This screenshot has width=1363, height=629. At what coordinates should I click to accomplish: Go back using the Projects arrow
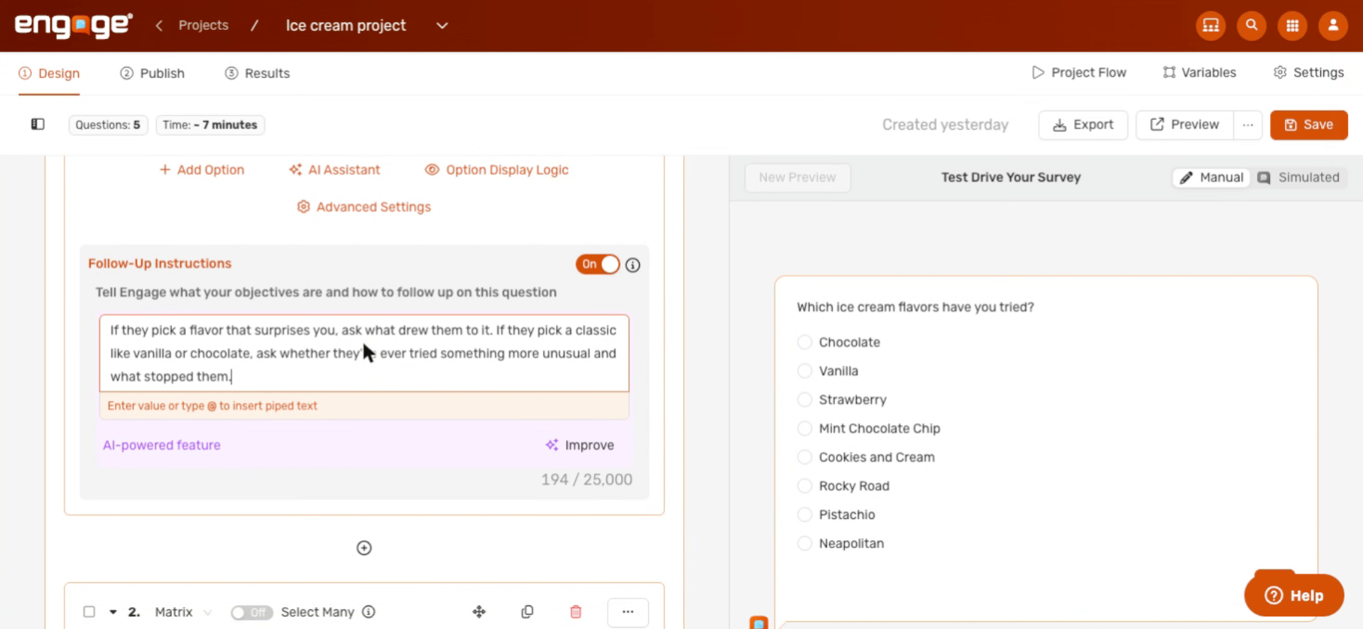click(159, 26)
